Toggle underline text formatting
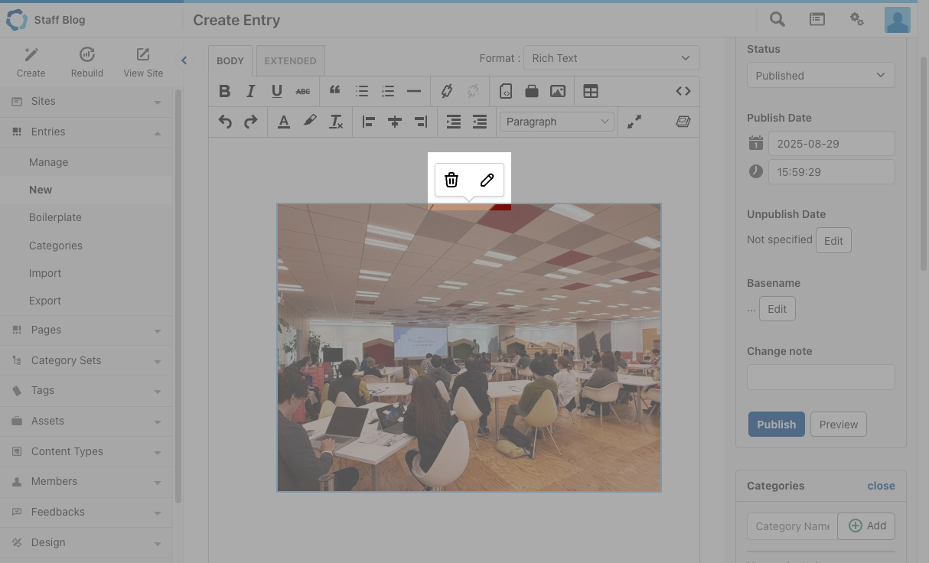Screen dimensions: 929x563 [276, 91]
